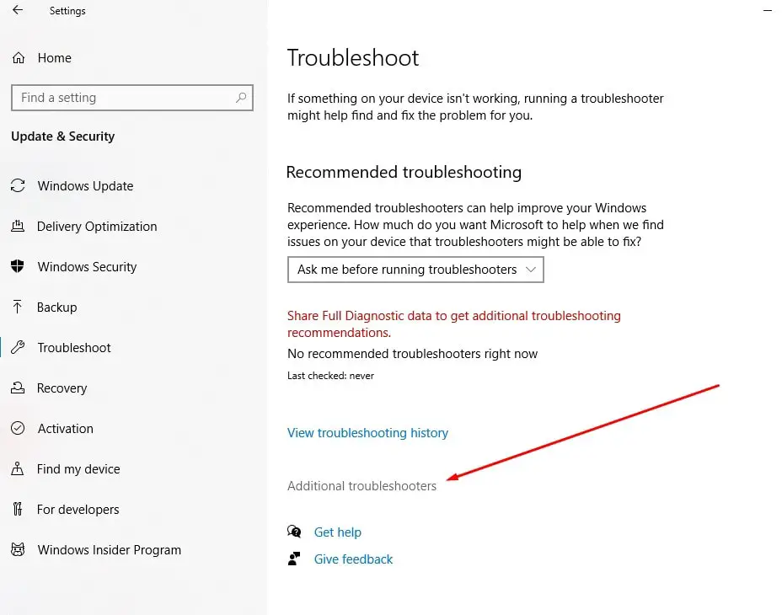Screen dimensions: 782x615
Task: Click the Activation checkmark circle icon
Action: click(x=18, y=429)
